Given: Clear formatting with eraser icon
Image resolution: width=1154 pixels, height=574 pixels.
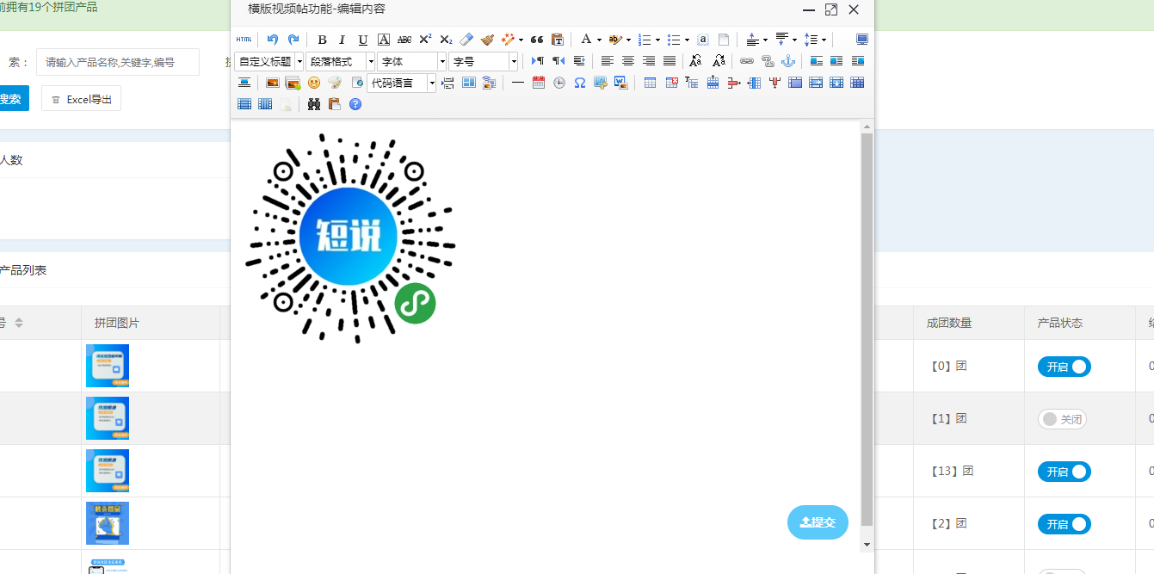Looking at the screenshot, I should tap(466, 40).
